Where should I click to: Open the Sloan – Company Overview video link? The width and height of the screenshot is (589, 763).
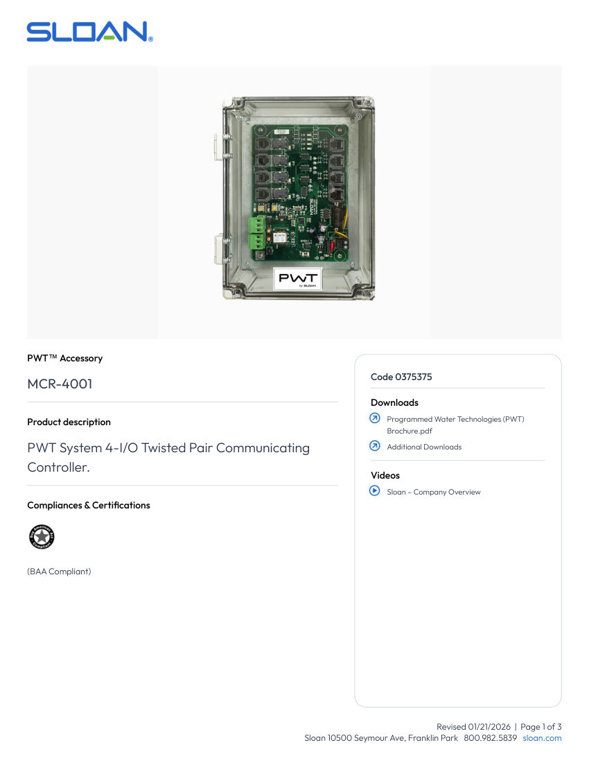(x=434, y=492)
